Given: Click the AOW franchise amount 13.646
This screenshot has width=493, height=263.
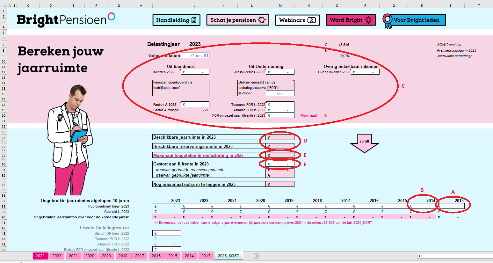Looking at the screenshot, I should tap(344, 45).
